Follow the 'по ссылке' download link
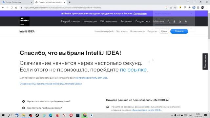Screen dimensions: 210x118 133,70
